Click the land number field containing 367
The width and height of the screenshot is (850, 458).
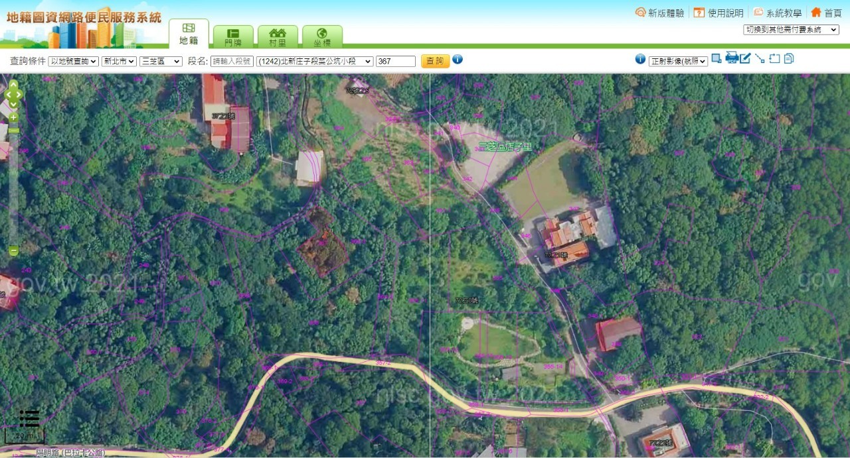(x=395, y=61)
